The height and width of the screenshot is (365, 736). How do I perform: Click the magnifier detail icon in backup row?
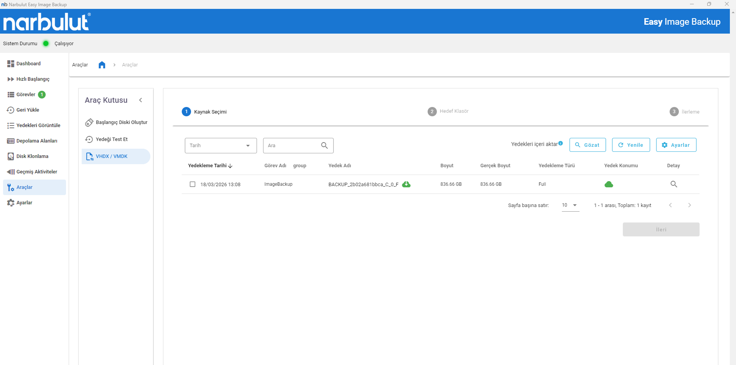click(673, 184)
